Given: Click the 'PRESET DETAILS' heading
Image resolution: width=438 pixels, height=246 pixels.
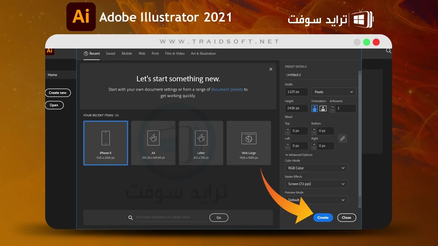Looking at the screenshot, I should tap(296, 67).
